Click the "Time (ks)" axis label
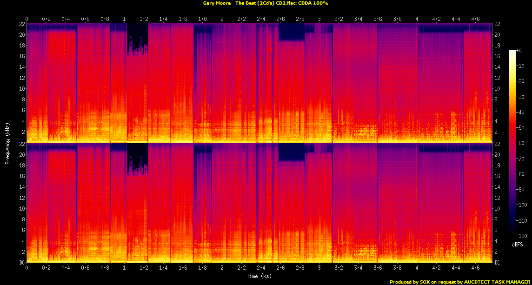The height and width of the screenshot is (285, 532). tap(259, 276)
